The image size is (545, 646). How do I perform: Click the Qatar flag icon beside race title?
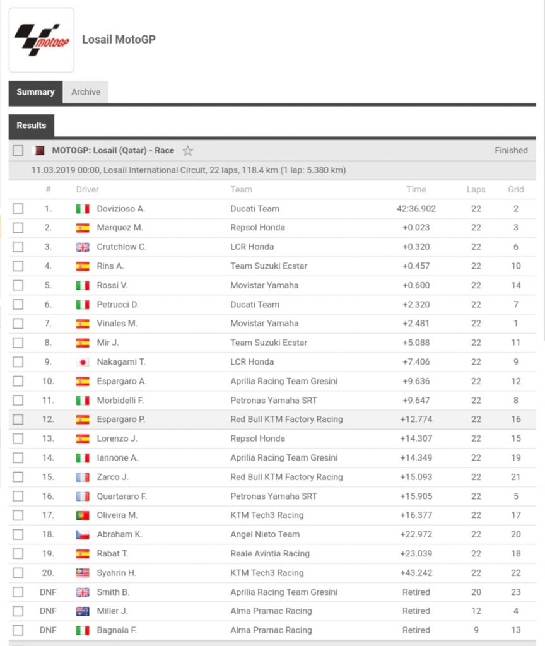coord(39,151)
